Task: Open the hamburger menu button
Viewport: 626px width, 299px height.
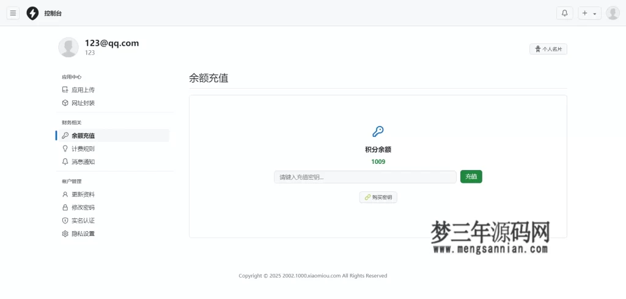Action: [x=13, y=13]
